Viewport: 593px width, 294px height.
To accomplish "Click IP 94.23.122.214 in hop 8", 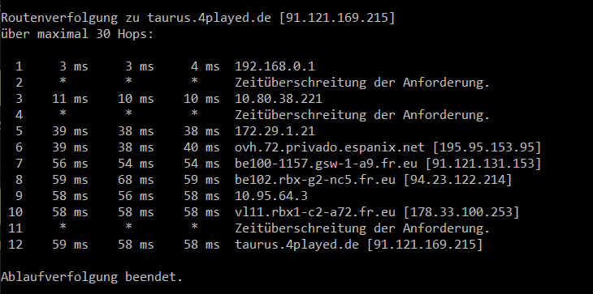I will pos(457,180).
